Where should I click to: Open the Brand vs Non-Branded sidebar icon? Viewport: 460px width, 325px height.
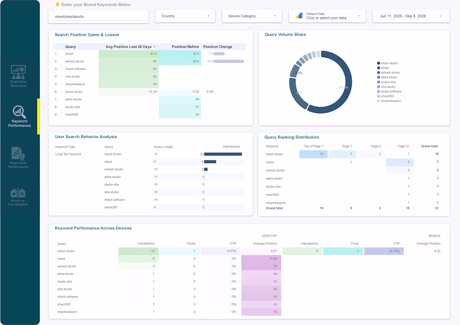[x=18, y=193]
